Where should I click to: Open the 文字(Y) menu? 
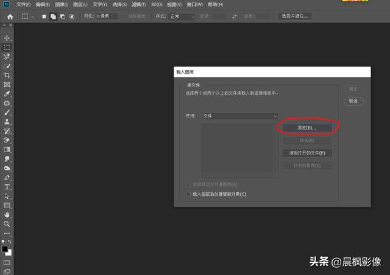99,4
